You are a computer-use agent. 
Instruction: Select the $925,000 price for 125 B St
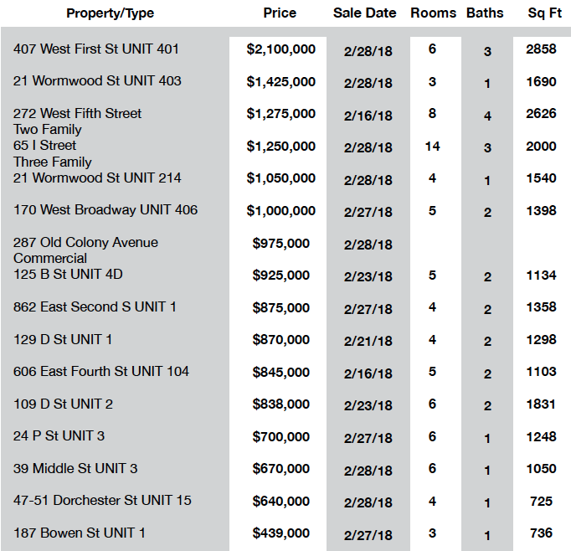pyautogui.click(x=280, y=275)
